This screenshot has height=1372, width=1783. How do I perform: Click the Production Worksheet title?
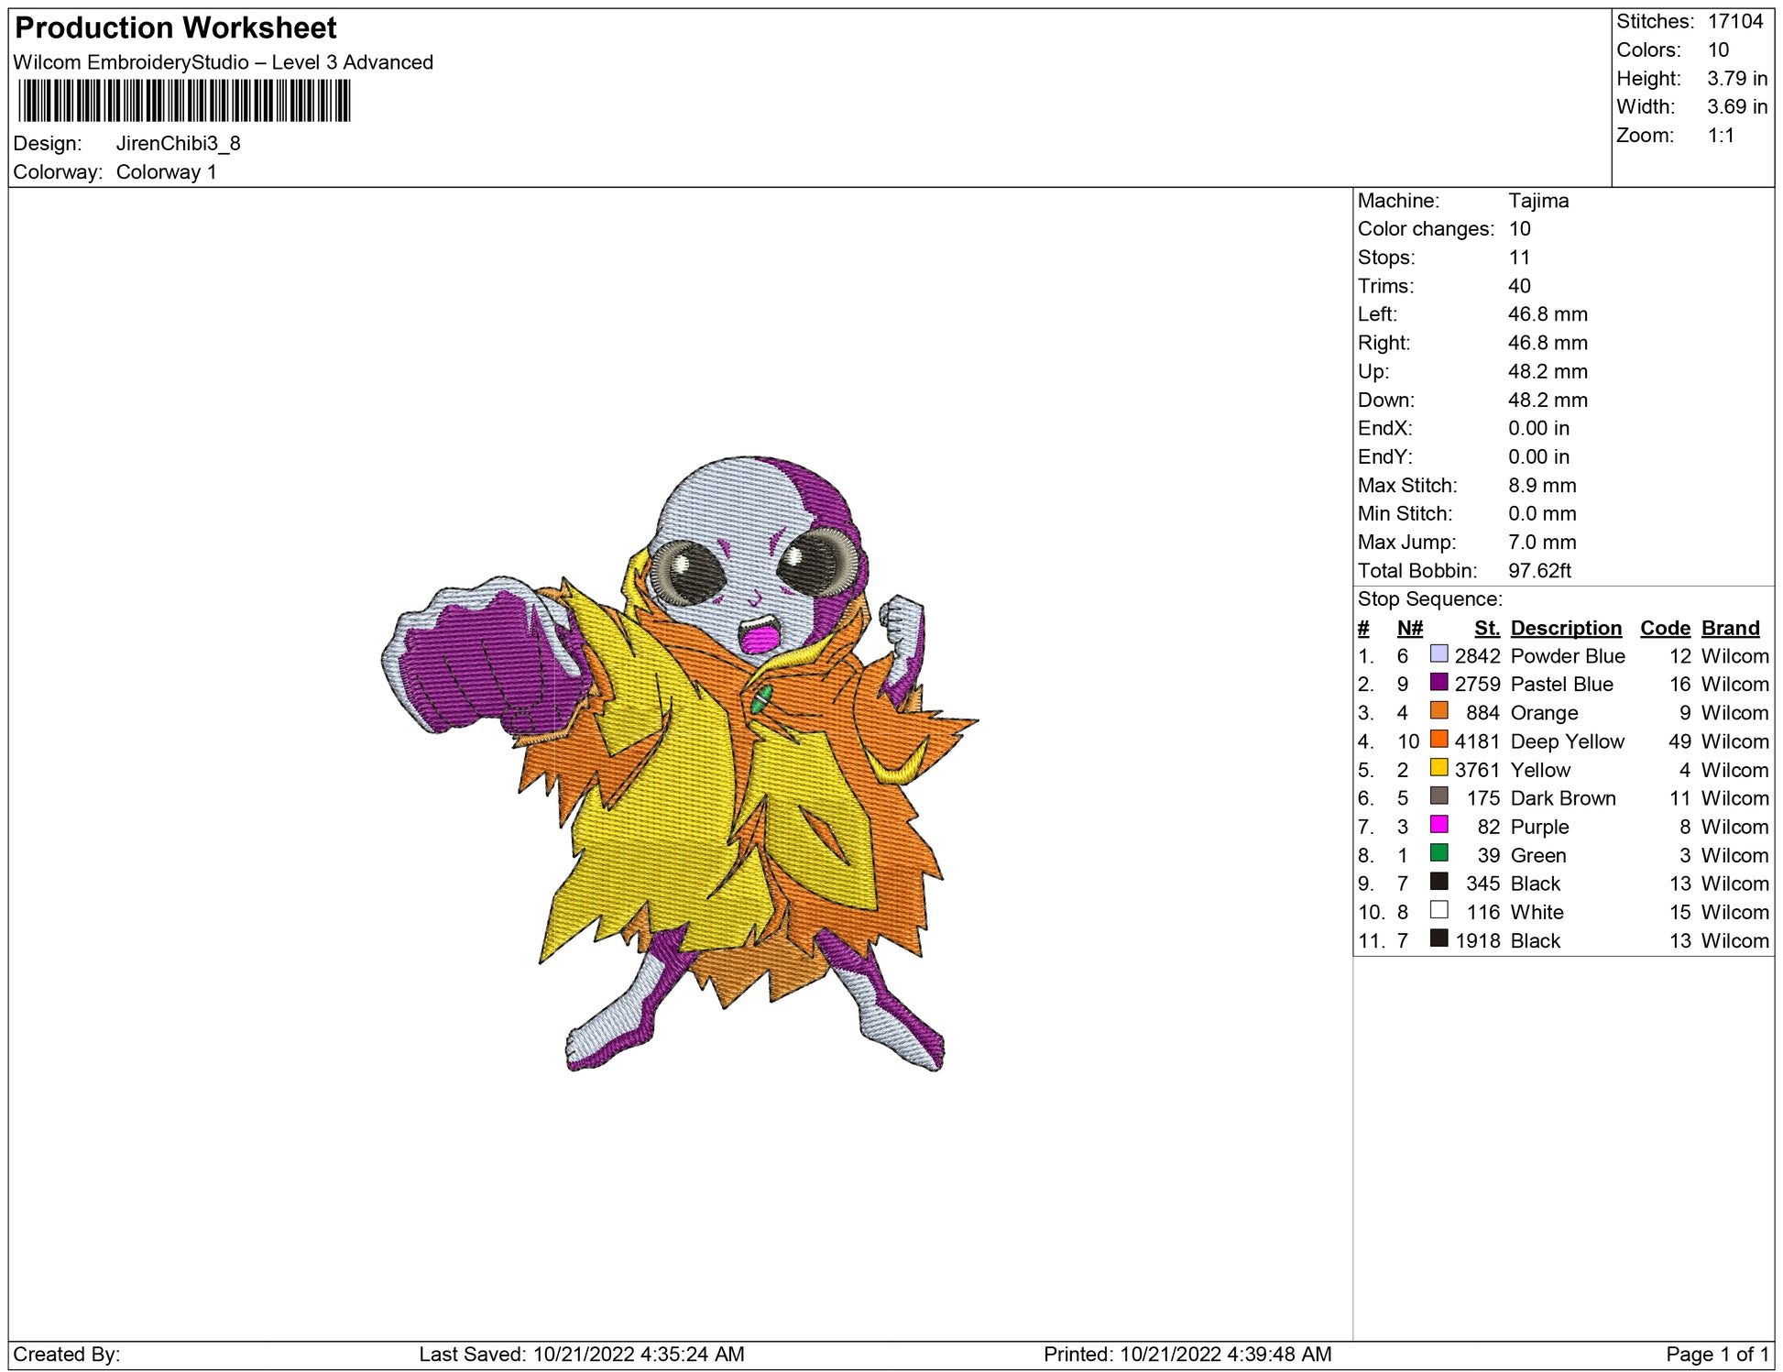(176, 28)
